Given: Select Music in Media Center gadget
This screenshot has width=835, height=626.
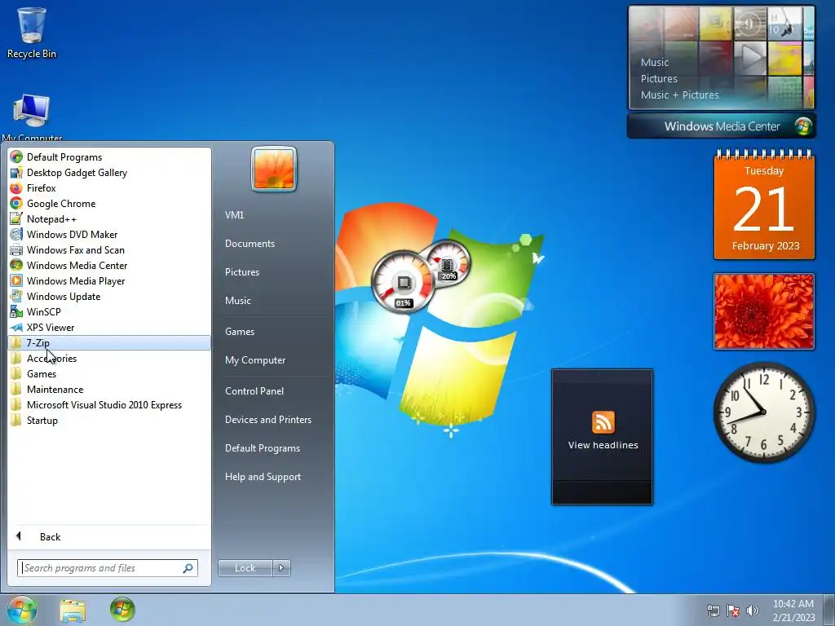Looking at the screenshot, I should [x=655, y=62].
